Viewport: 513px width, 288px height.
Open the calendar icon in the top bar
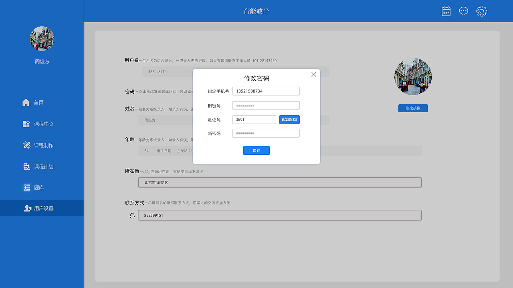click(x=446, y=11)
